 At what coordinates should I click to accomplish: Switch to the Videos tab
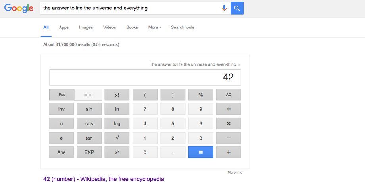109,27
